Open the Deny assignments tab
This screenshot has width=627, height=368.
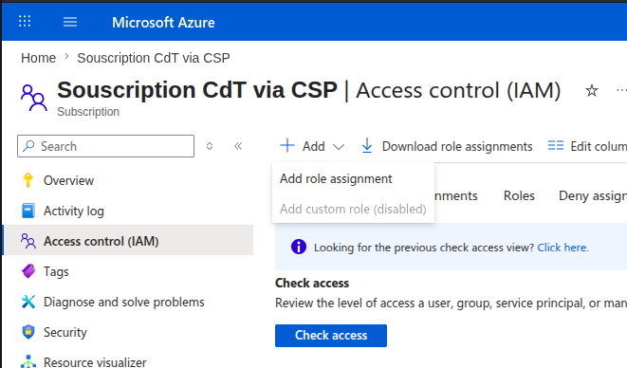click(x=593, y=195)
